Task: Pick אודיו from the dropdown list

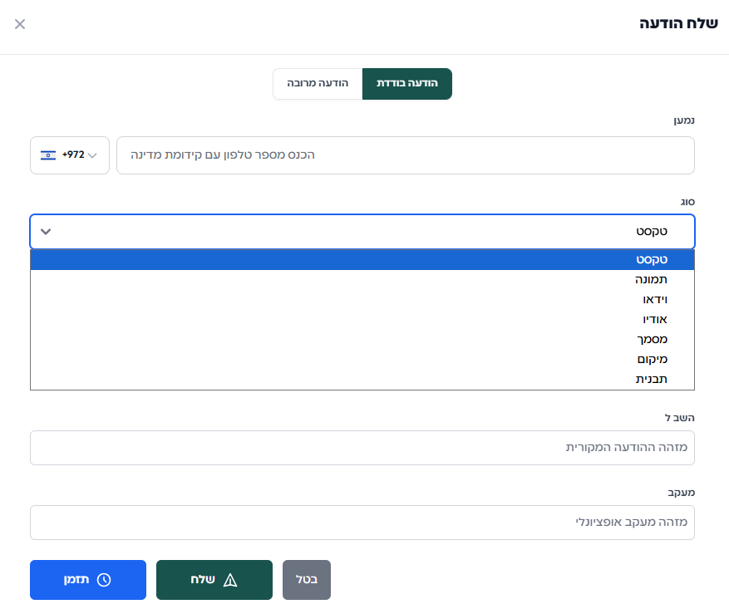Action: coord(362,320)
